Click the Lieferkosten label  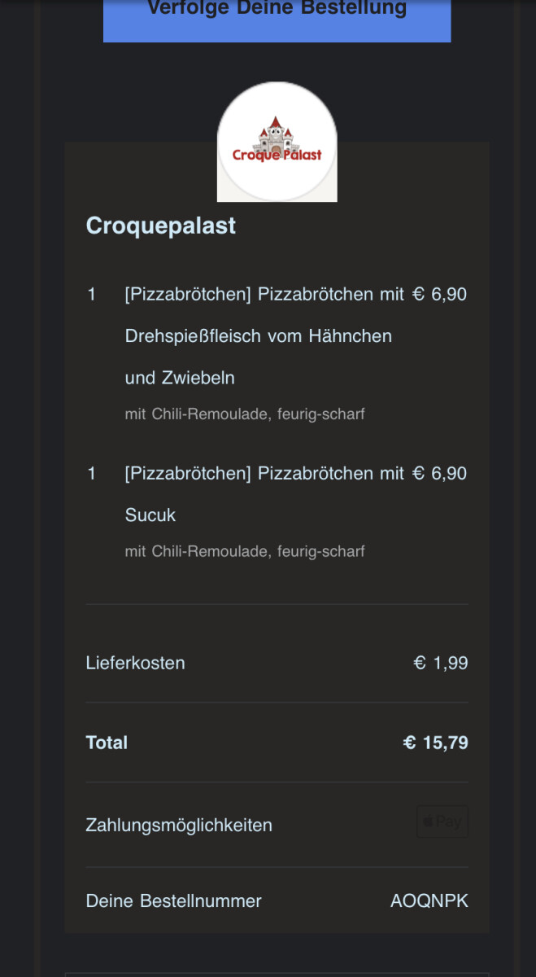135,663
